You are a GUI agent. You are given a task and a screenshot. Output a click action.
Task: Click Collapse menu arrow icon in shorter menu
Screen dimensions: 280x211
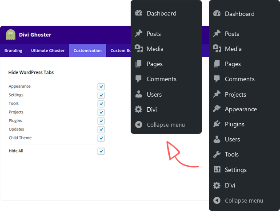tap(139, 125)
